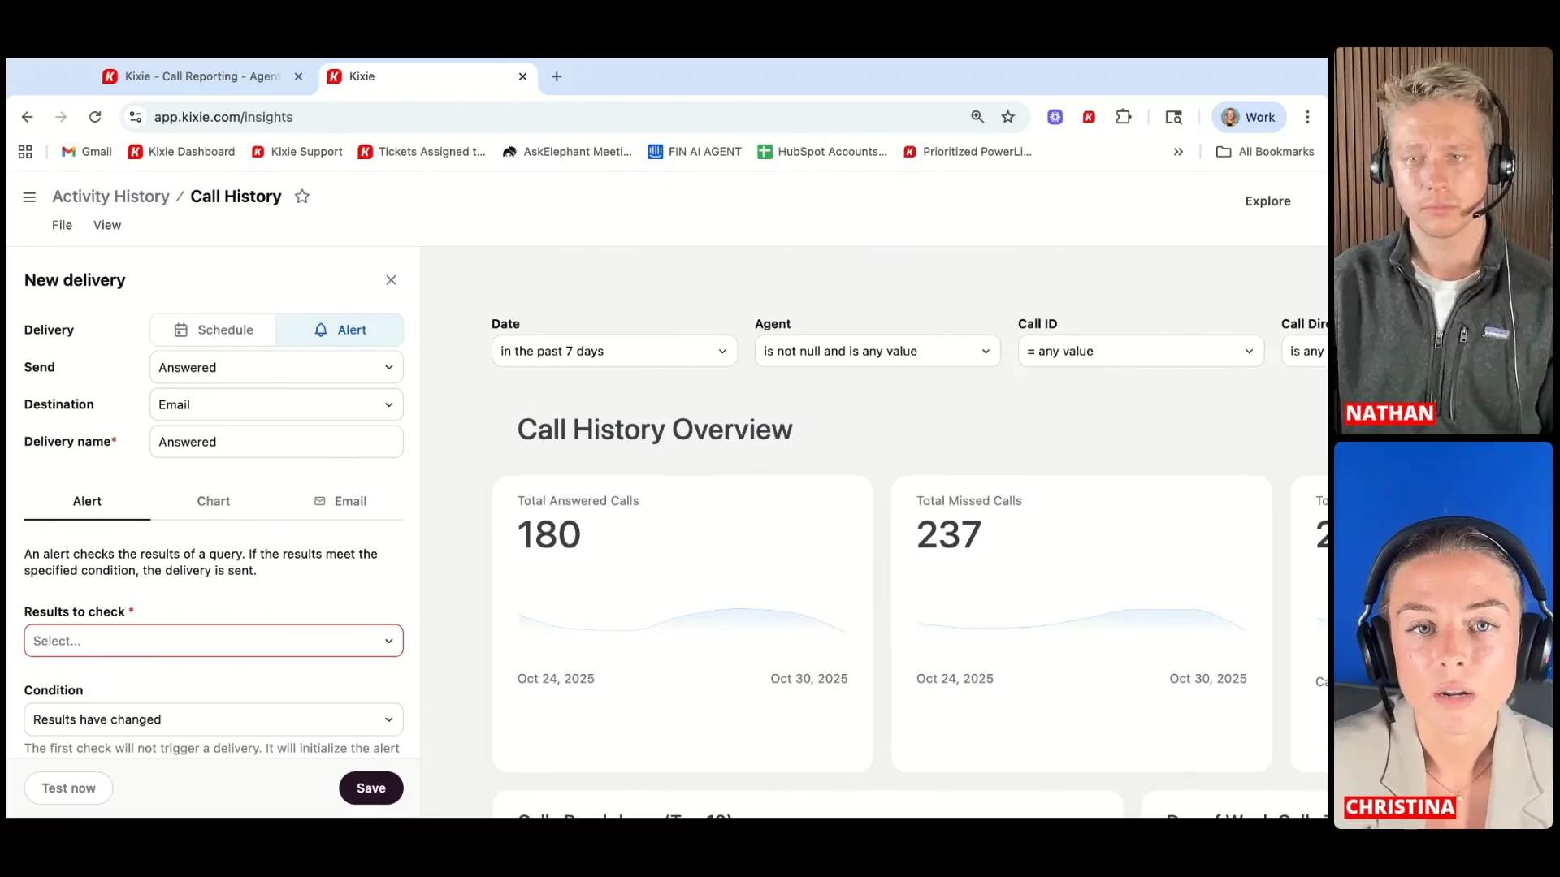Switch to the Chart tab

point(213,501)
